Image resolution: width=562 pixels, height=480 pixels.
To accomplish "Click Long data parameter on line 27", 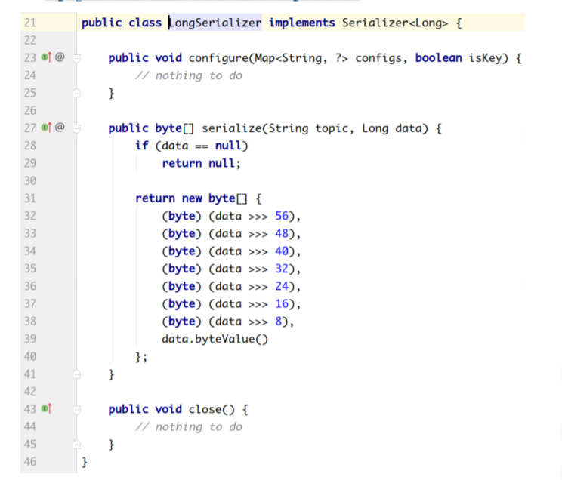I will pyautogui.click(x=392, y=128).
